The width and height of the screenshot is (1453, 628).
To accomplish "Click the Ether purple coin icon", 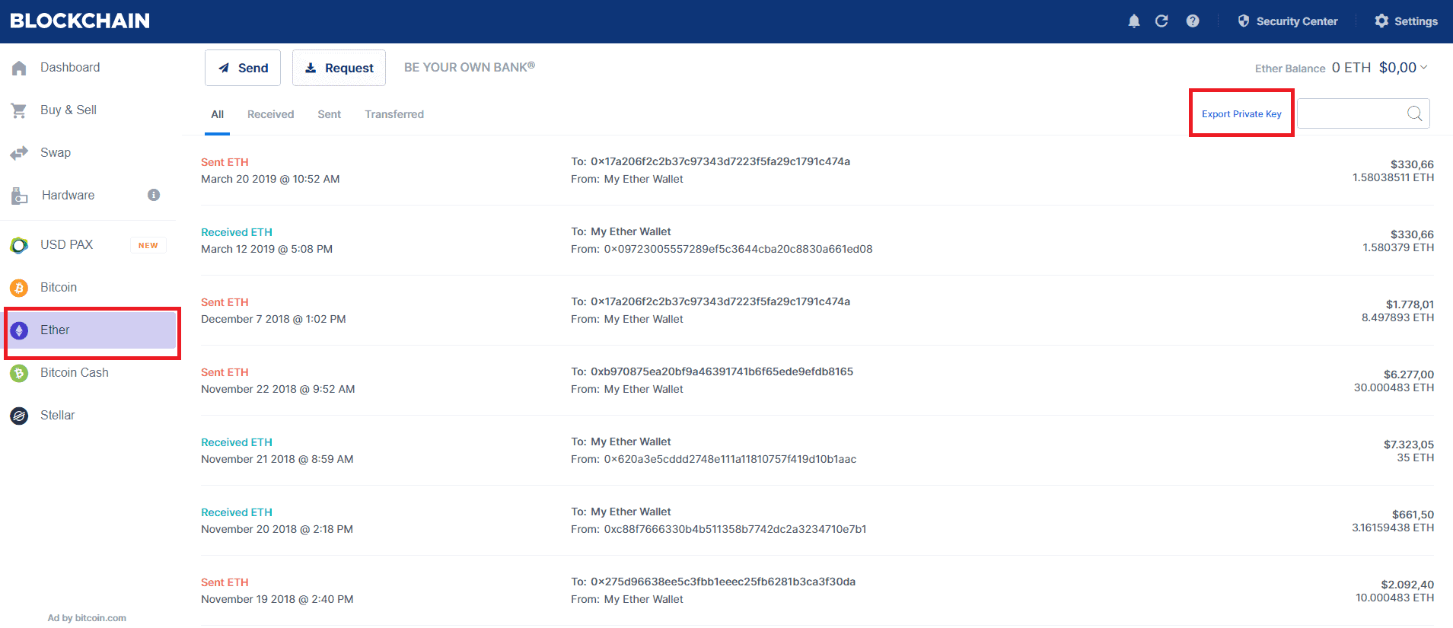I will pos(19,330).
